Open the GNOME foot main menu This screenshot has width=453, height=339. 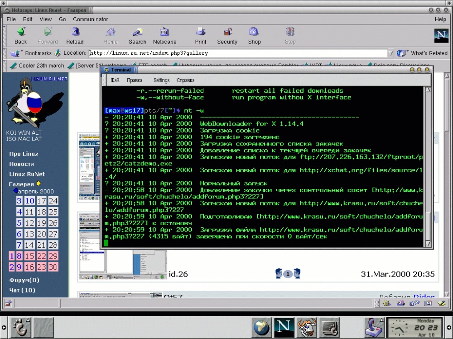[21, 327]
